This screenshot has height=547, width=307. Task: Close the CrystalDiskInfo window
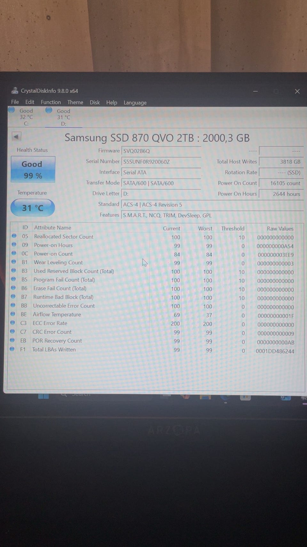(x=297, y=91)
